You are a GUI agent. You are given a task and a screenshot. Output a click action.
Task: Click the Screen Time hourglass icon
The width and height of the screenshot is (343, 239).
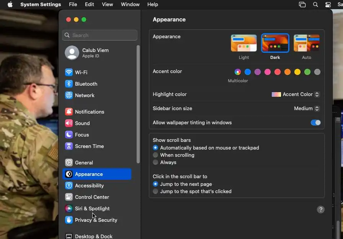pos(69,146)
